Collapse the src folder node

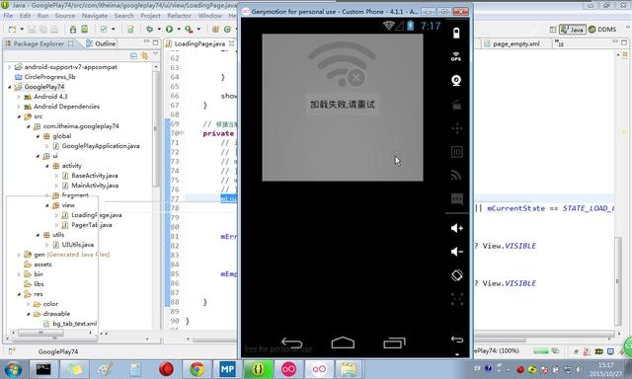point(19,116)
